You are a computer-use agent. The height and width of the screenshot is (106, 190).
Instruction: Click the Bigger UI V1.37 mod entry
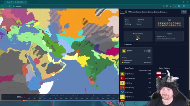coord(161,37)
